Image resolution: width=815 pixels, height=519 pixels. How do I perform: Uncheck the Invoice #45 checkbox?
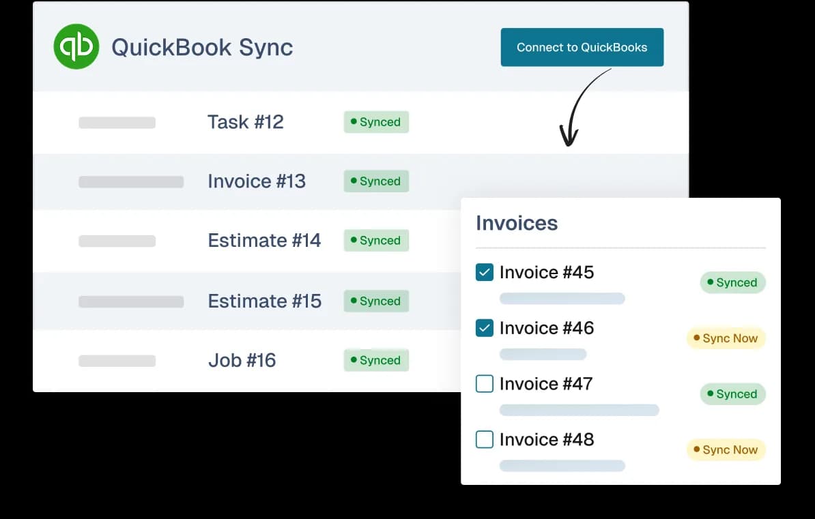(x=485, y=271)
